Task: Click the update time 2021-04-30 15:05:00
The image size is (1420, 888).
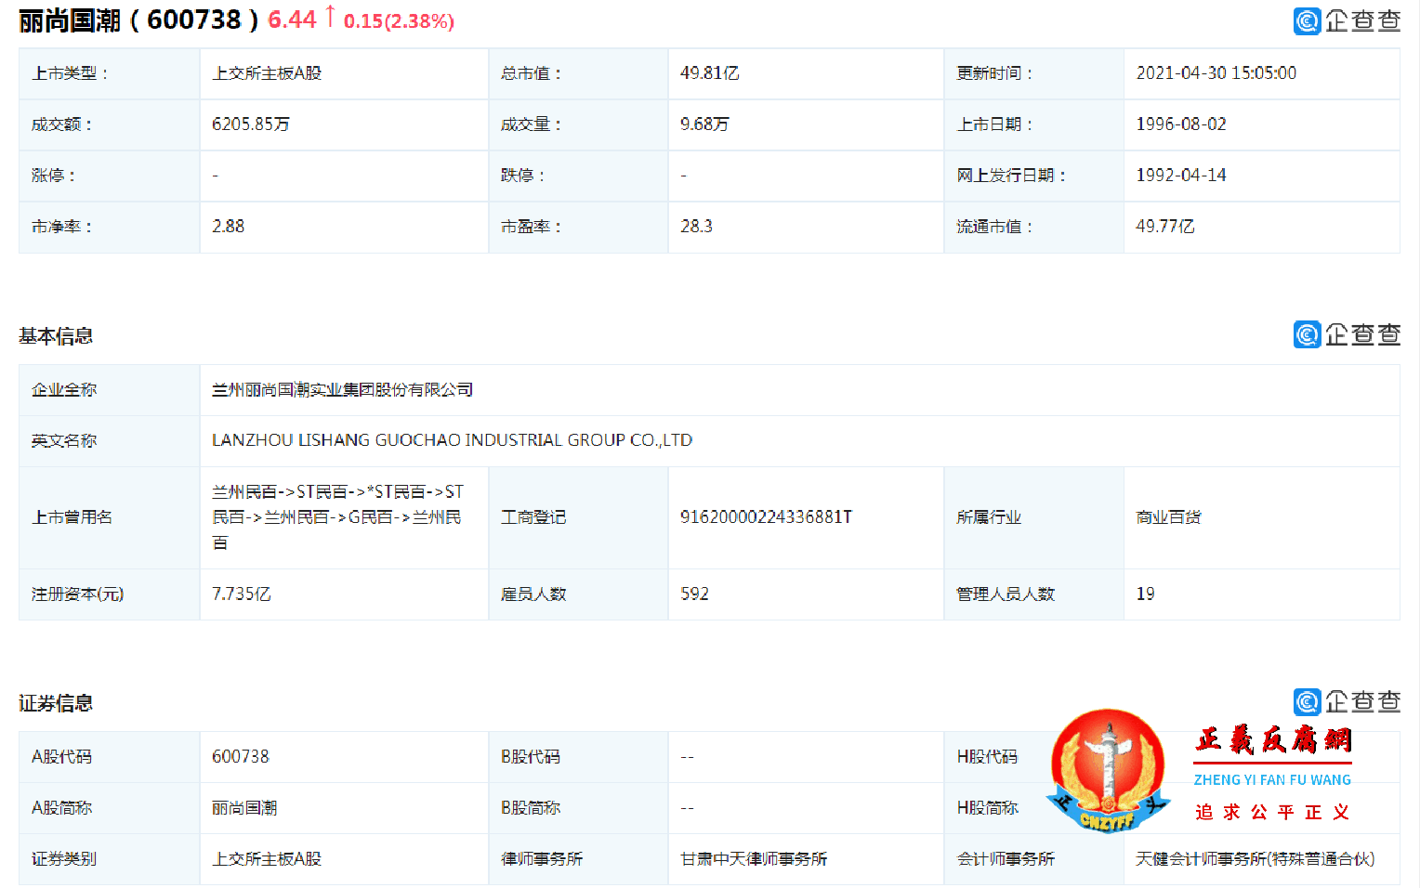Action: pyautogui.click(x=1217, y=73)
